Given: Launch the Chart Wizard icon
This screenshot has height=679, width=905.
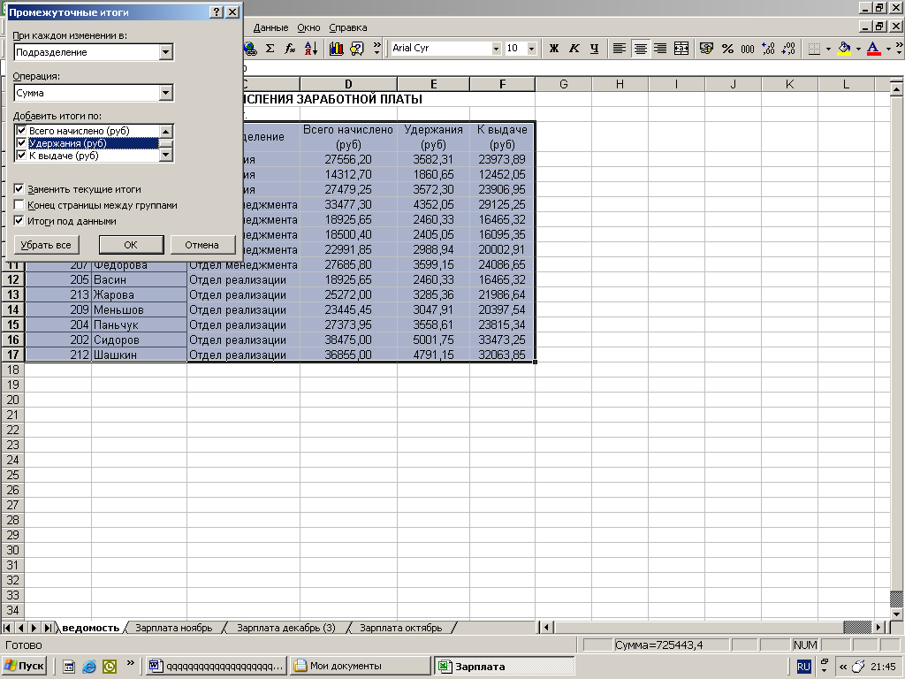Looking at the screenshot, I should 337,49.
